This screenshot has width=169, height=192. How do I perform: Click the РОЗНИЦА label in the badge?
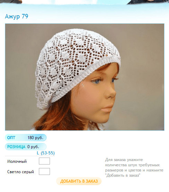pyautogui.click(x=16, y=147)
